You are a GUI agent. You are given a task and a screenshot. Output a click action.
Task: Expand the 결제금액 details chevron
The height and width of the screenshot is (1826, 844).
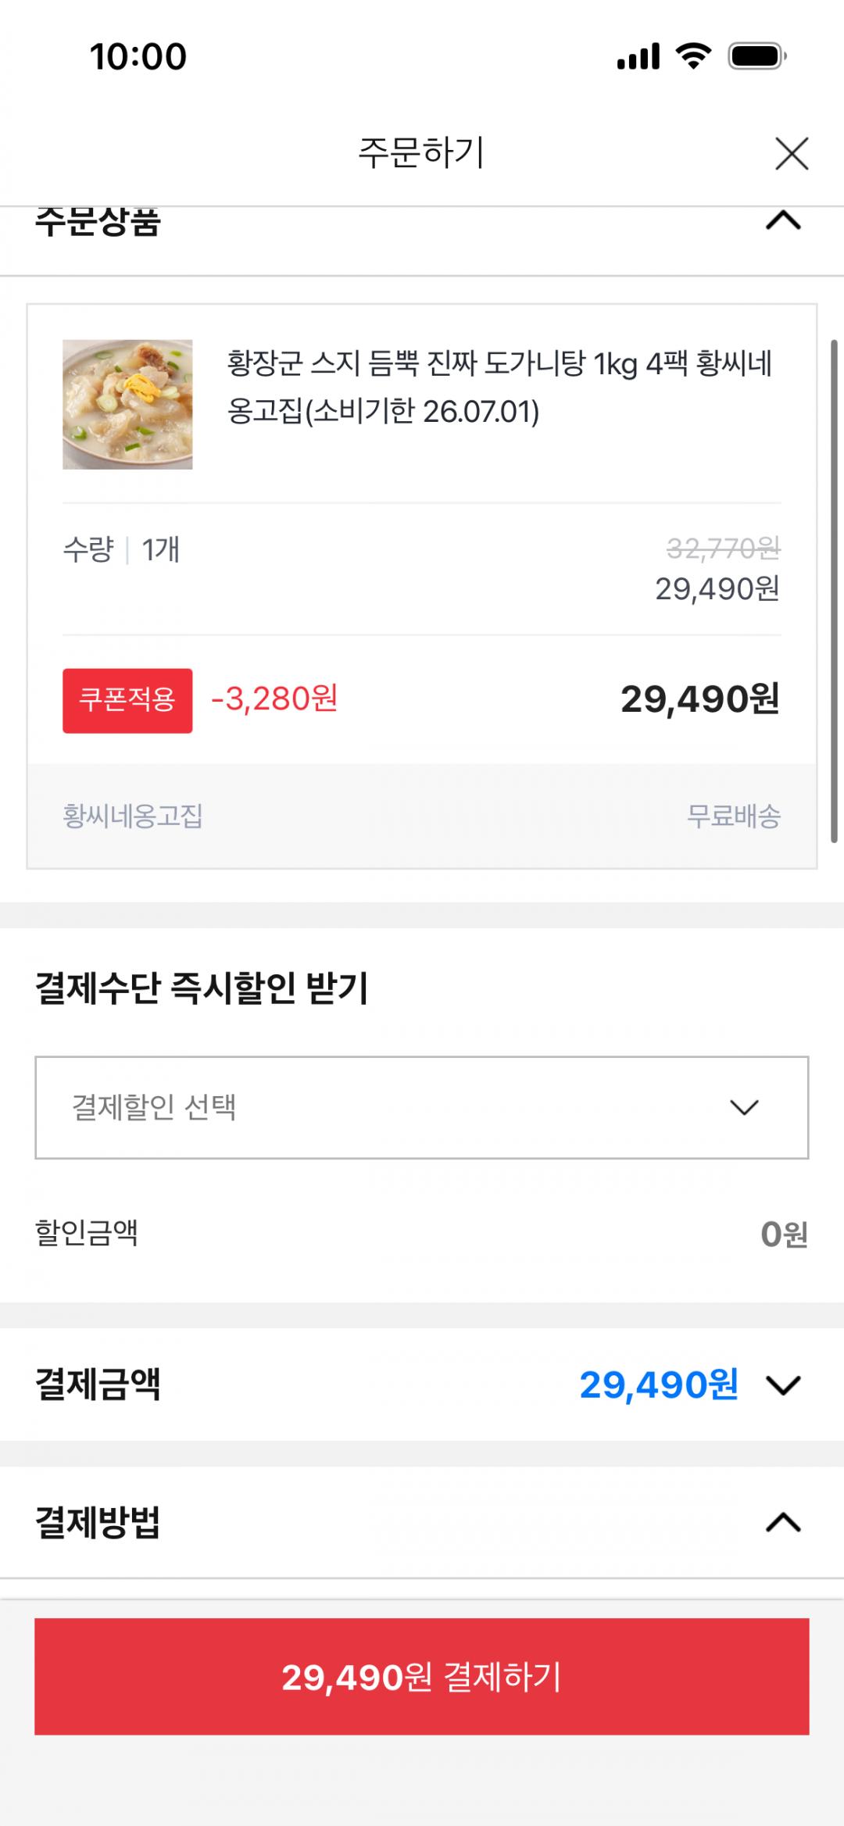click(783, 1385)
